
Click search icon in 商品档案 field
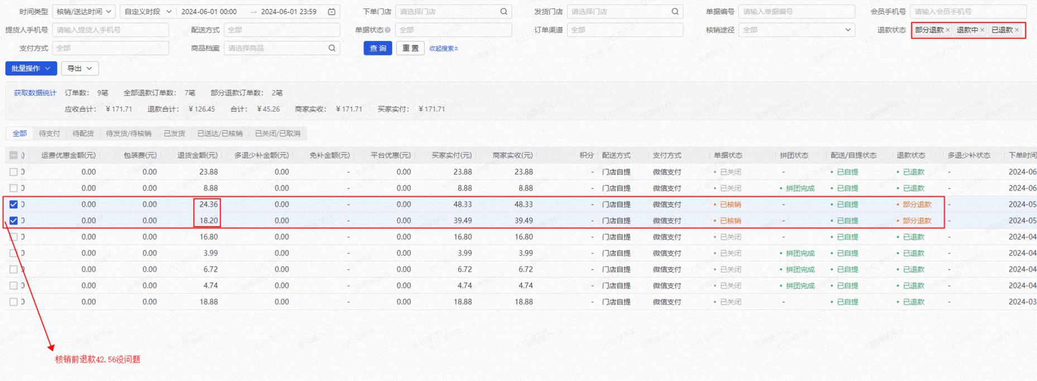tap(332, 49)
